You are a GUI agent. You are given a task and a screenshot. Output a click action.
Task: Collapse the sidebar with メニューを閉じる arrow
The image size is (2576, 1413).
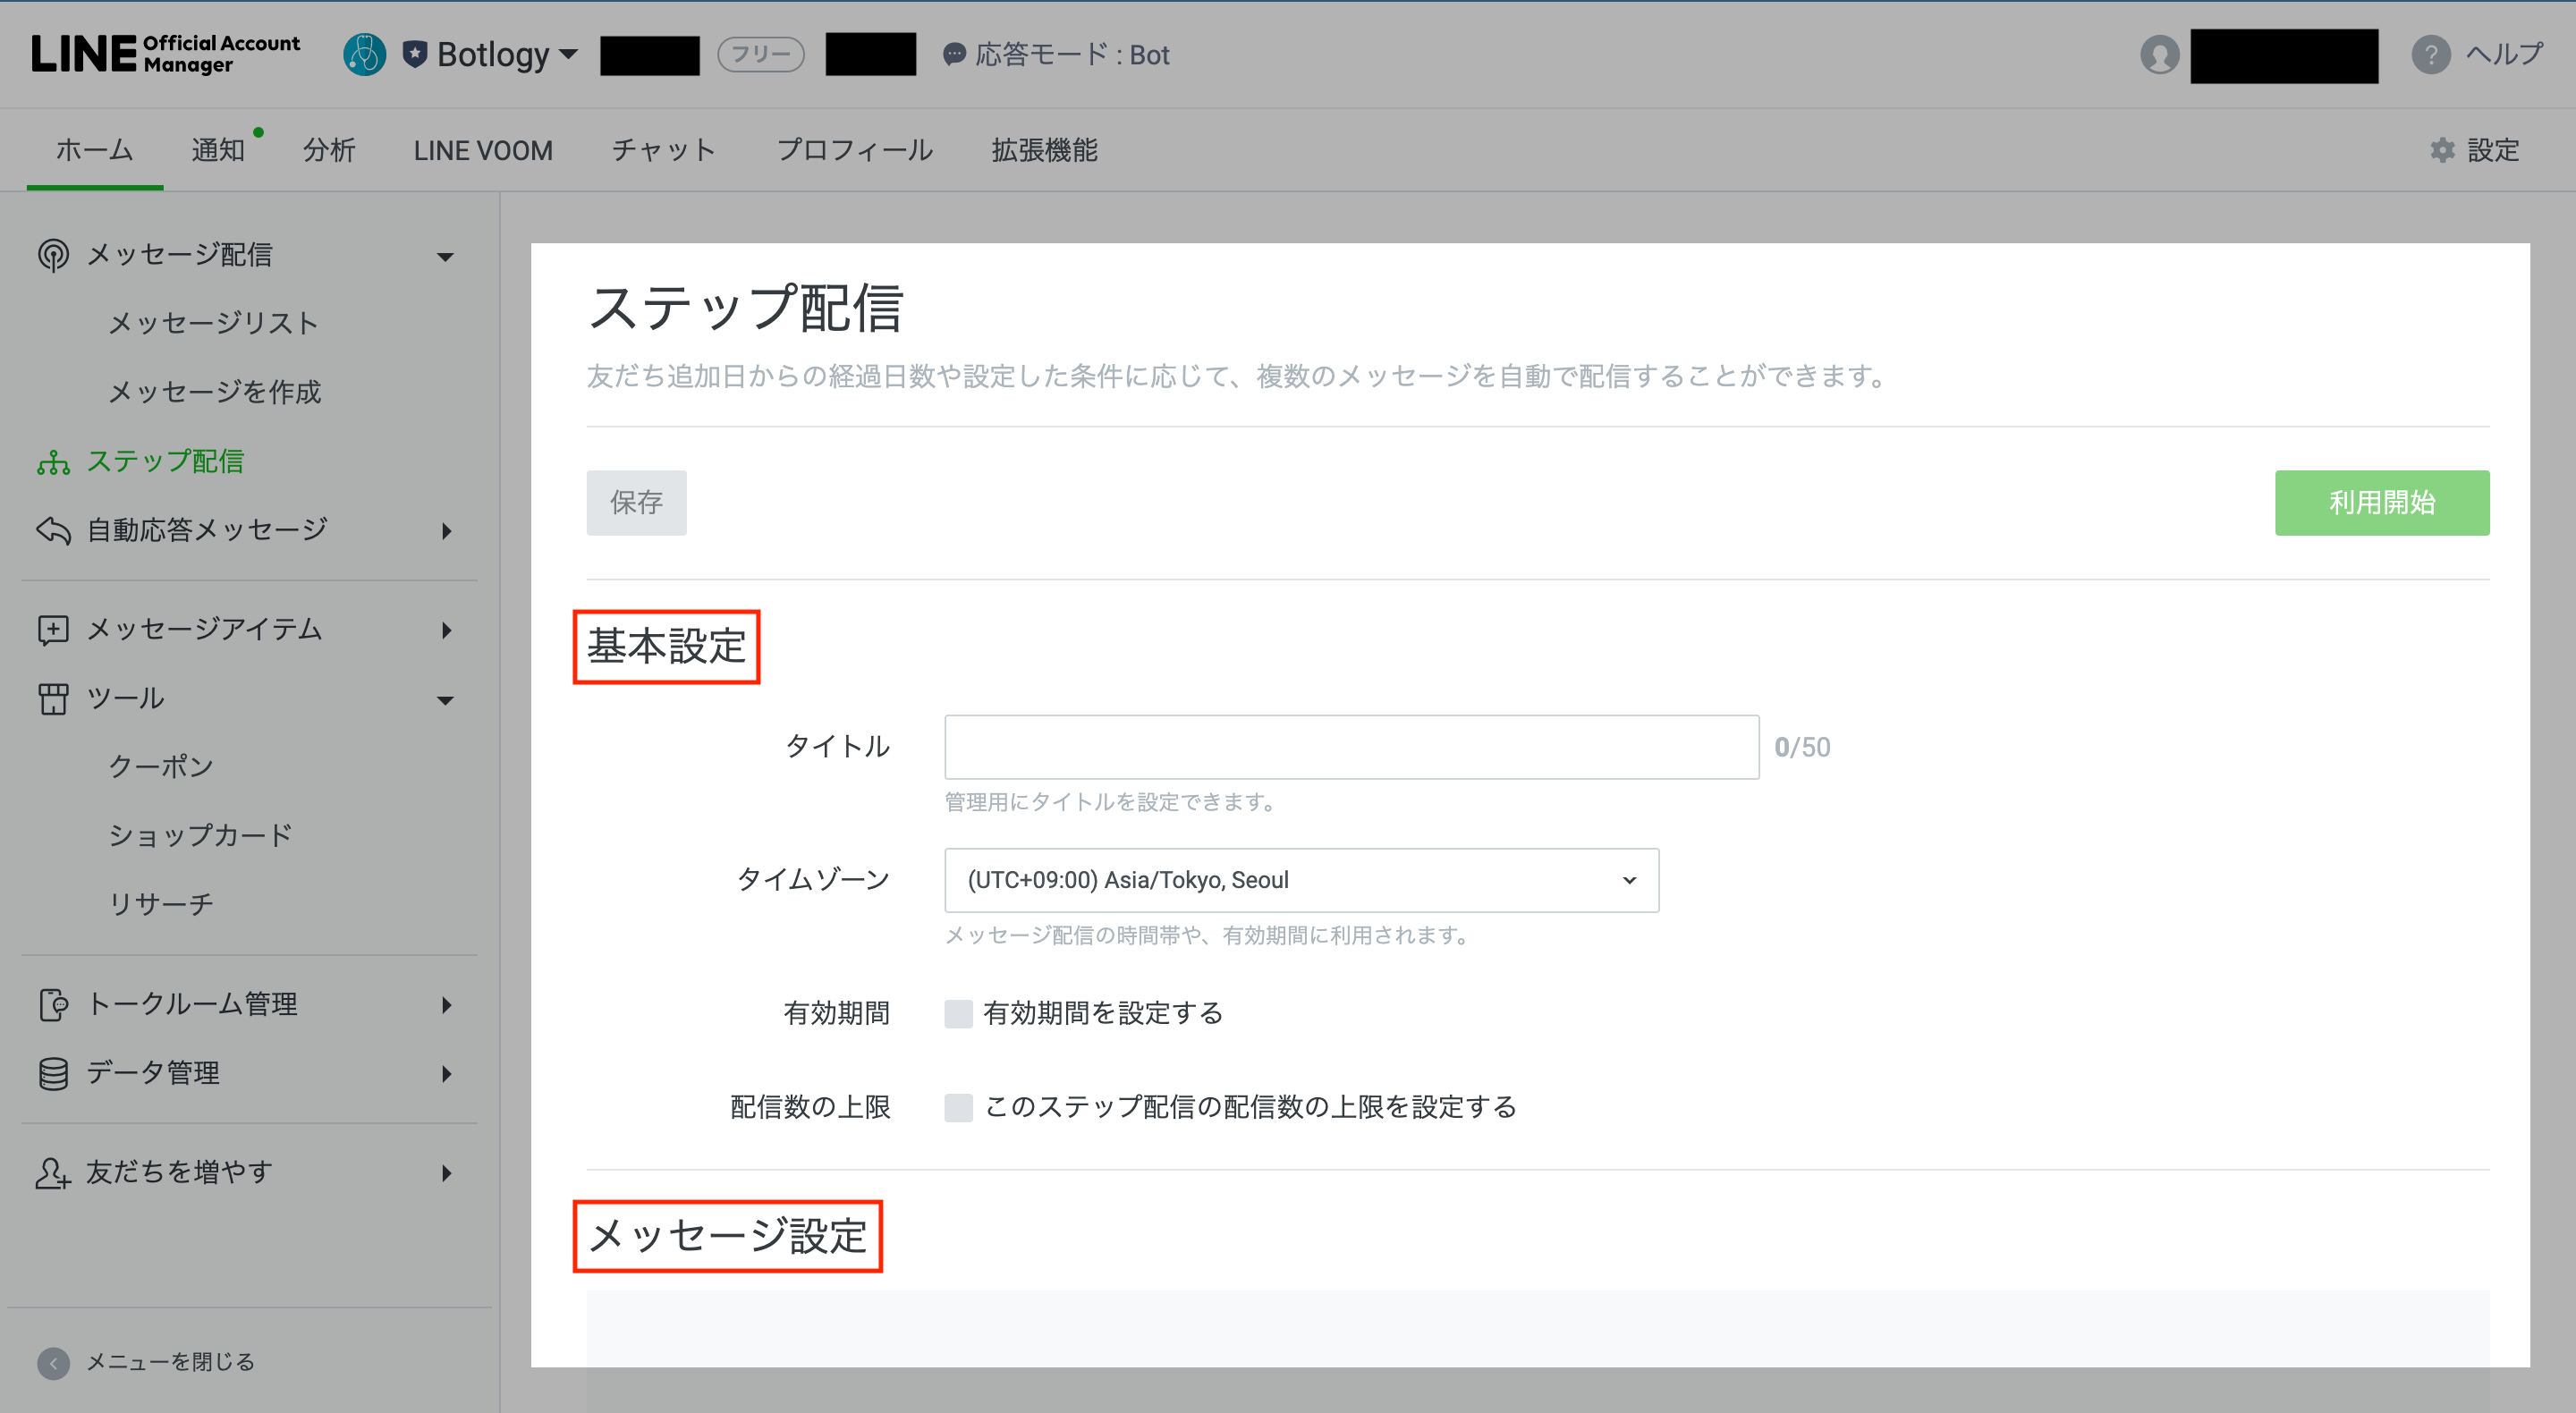pyautogui.click(x=53, y=1362)
